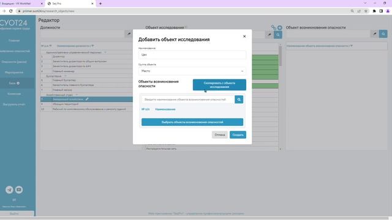
Task: Click the Telegram round icon in sidebar
Action: coord(9,190)
